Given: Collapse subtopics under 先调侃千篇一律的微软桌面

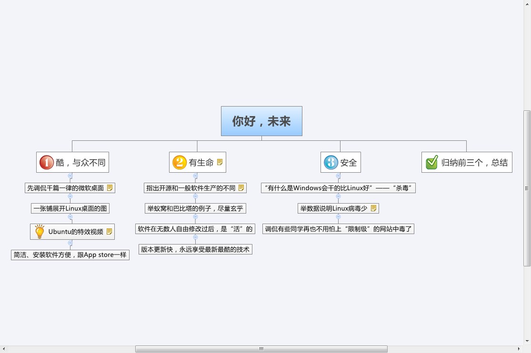Looking at the screenshot, I should (x=70, y=196).
